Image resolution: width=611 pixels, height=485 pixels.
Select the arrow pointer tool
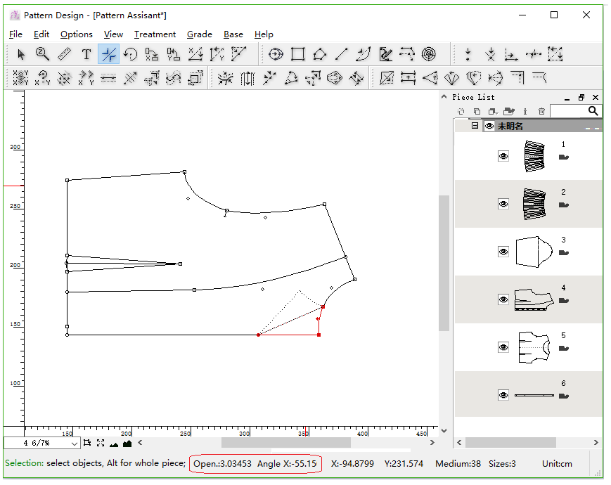click(x=21, y=54)
